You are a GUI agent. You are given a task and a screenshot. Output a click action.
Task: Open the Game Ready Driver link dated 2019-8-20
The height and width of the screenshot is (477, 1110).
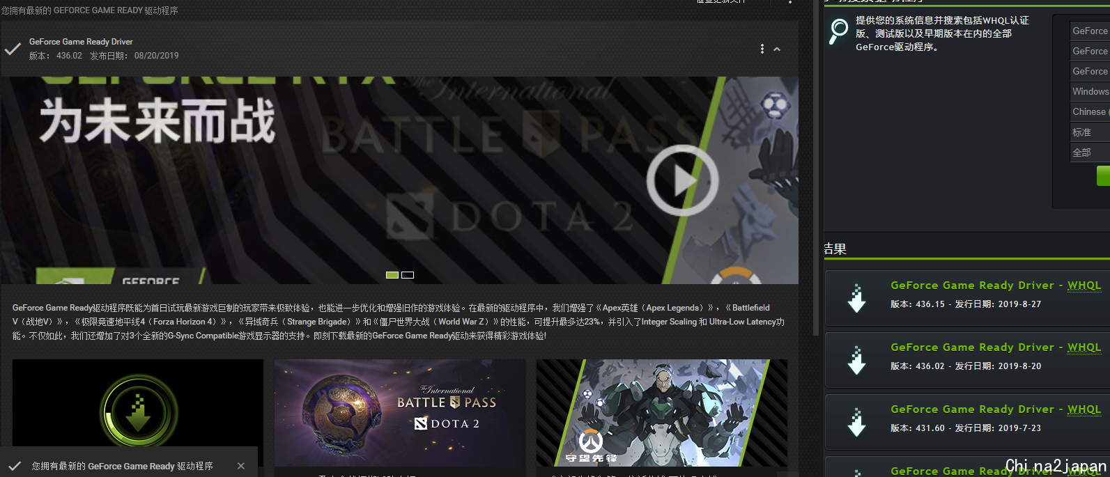pos(972,347)
